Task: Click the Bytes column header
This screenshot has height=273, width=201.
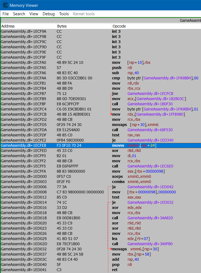Action: point(84,26)
